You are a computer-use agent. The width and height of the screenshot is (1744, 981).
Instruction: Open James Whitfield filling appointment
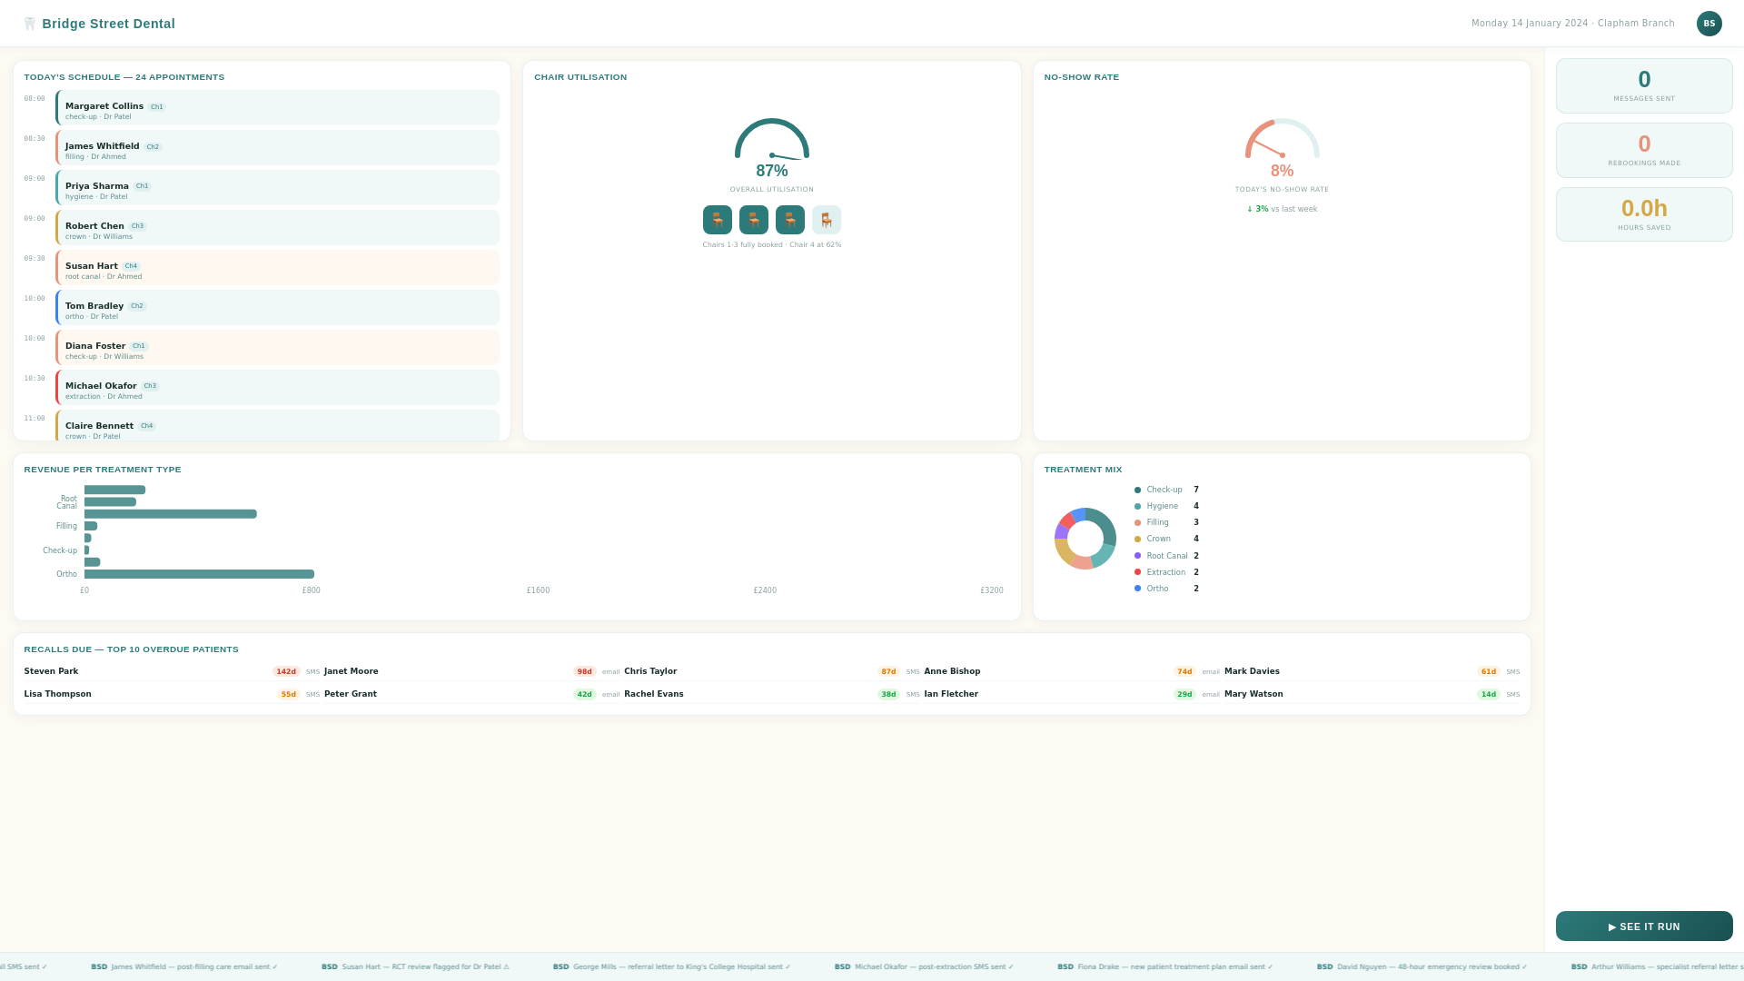point(277,148)
